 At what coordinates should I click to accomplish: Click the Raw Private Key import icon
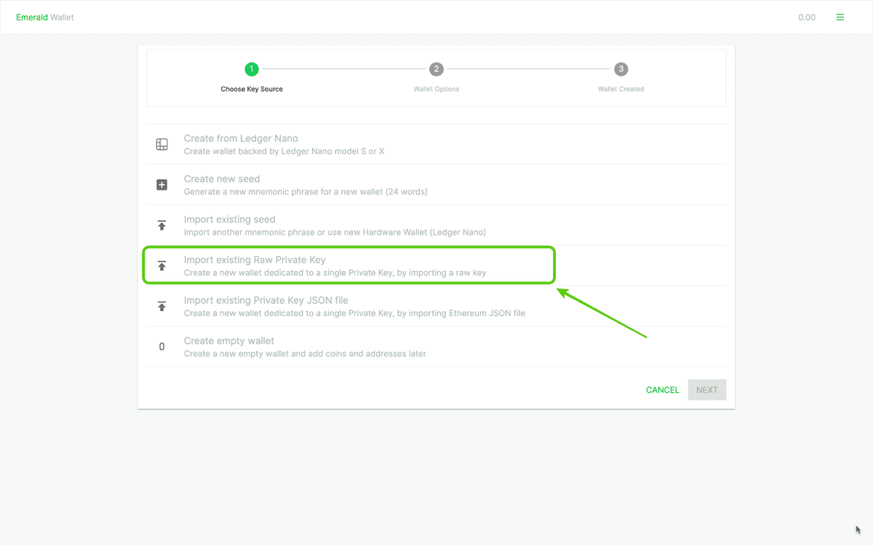(x=162, y=265)
